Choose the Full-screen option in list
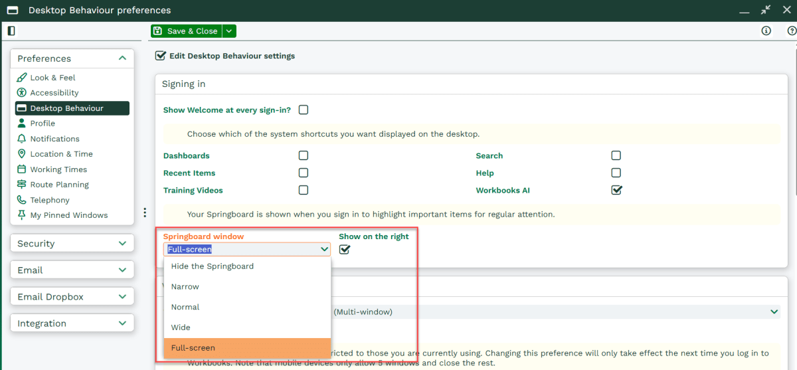Screen dimensions: 797x370 click(247, 348)
